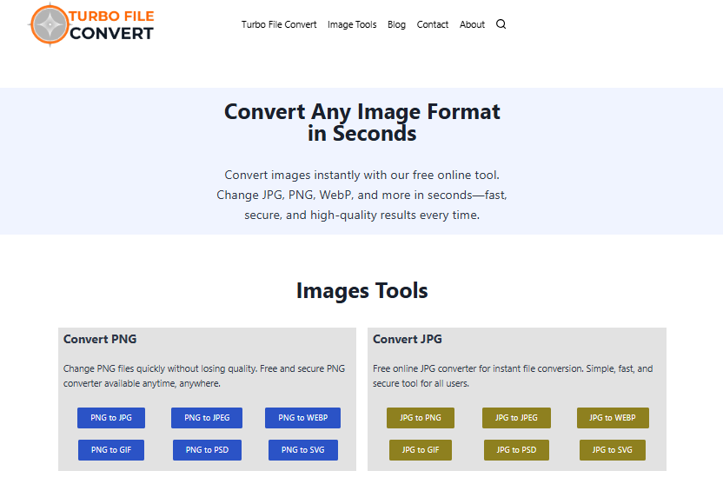Image resolution: width=723 pixels, height=484 pixels.
Task: Choose PNG to JPG converter
Action: pos(111,418)
